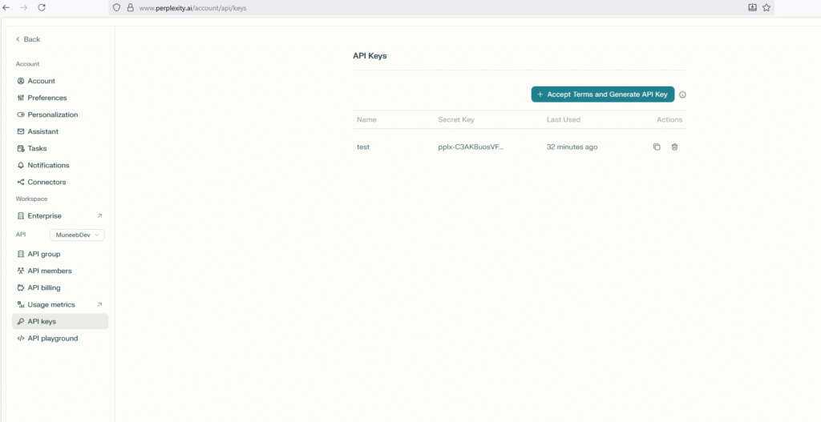Go back using sidebar Back link

(27, 39)
